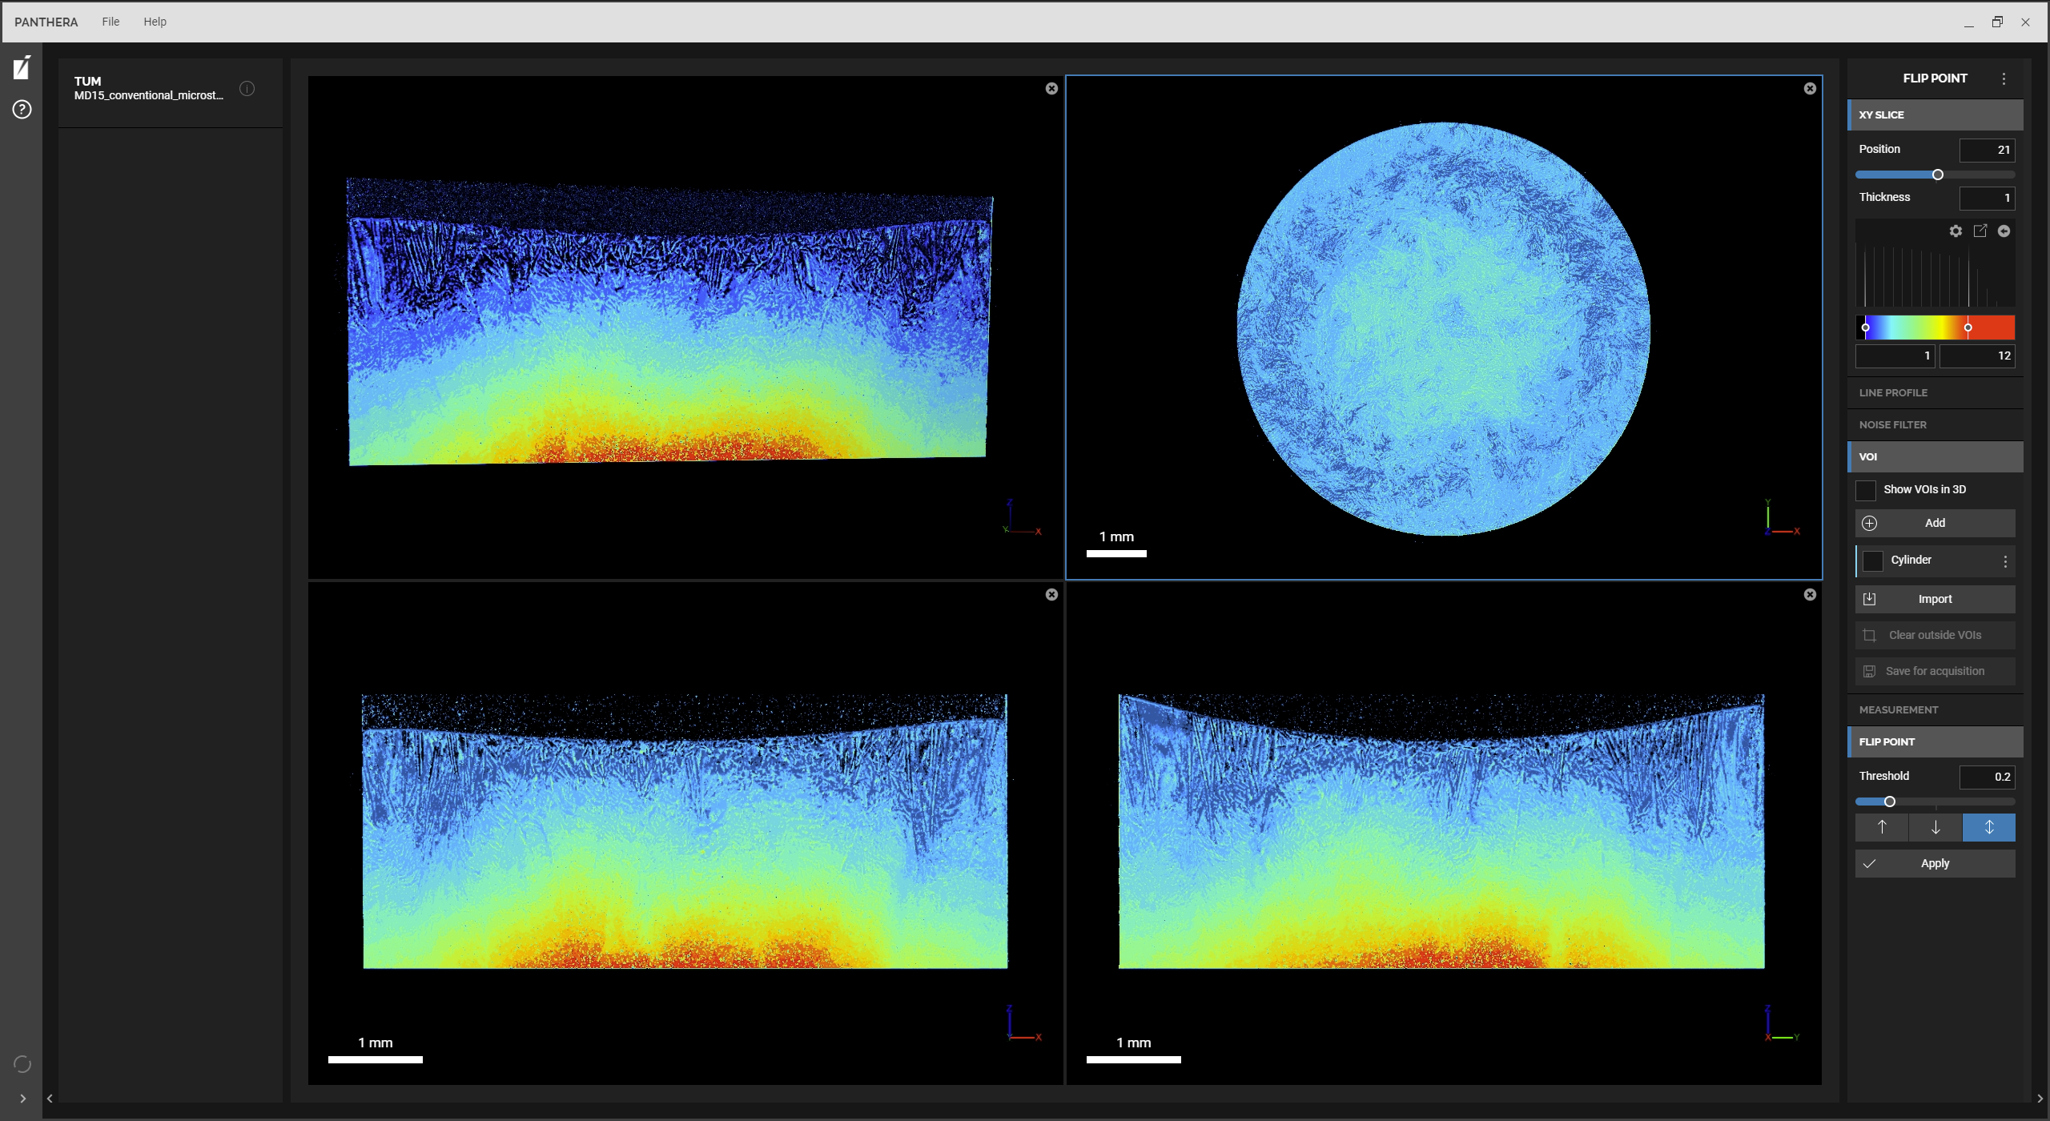Open the Help menu

[x=155, y=22]
